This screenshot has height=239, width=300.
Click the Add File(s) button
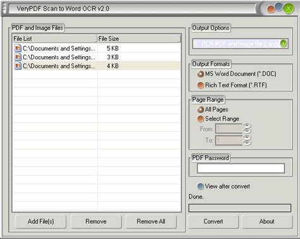coord(41,221)
